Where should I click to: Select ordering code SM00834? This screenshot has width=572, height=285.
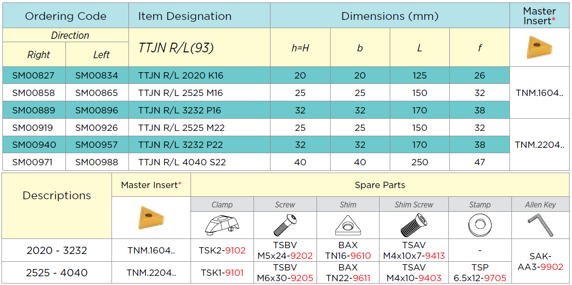tap(96, 76)
